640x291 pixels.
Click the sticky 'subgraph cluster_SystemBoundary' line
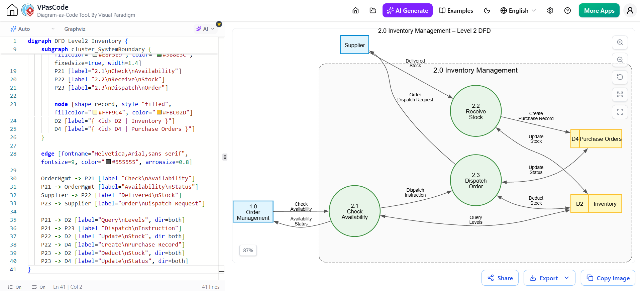pyautogui.click(x=96, y=50)
